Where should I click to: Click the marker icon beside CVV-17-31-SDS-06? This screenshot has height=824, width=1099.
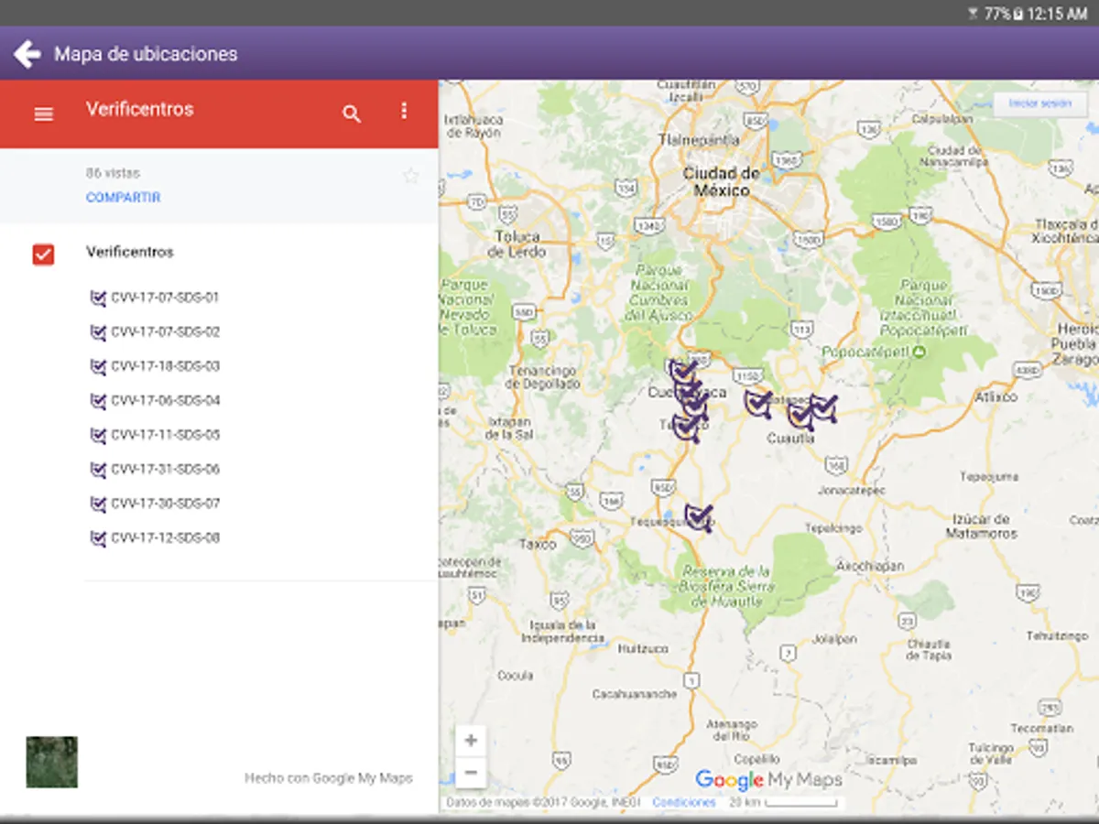98,470
